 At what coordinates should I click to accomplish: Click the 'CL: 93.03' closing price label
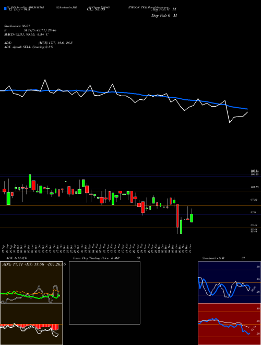coord(96,9)
